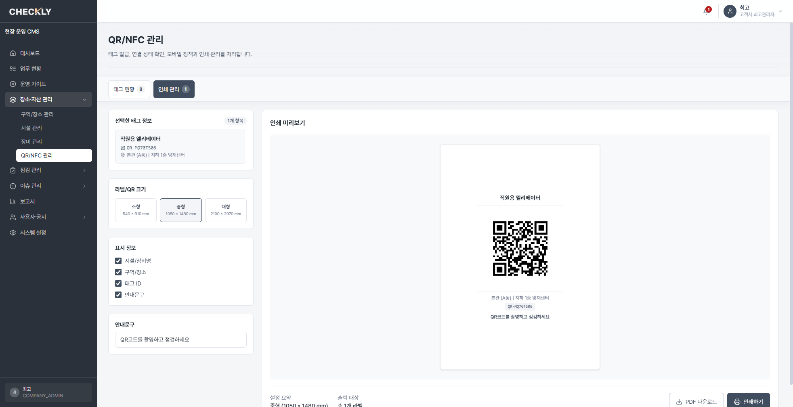Image resolution: width=793 pixels, height=407 pixels.
Task: Click the 고객사 최고관리자 role text
Action: tap(757, 15)
